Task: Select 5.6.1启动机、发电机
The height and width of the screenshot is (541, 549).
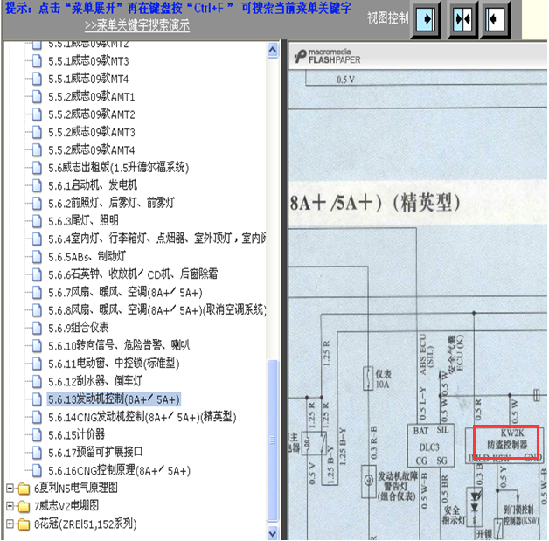Action: tap(93, 185)
